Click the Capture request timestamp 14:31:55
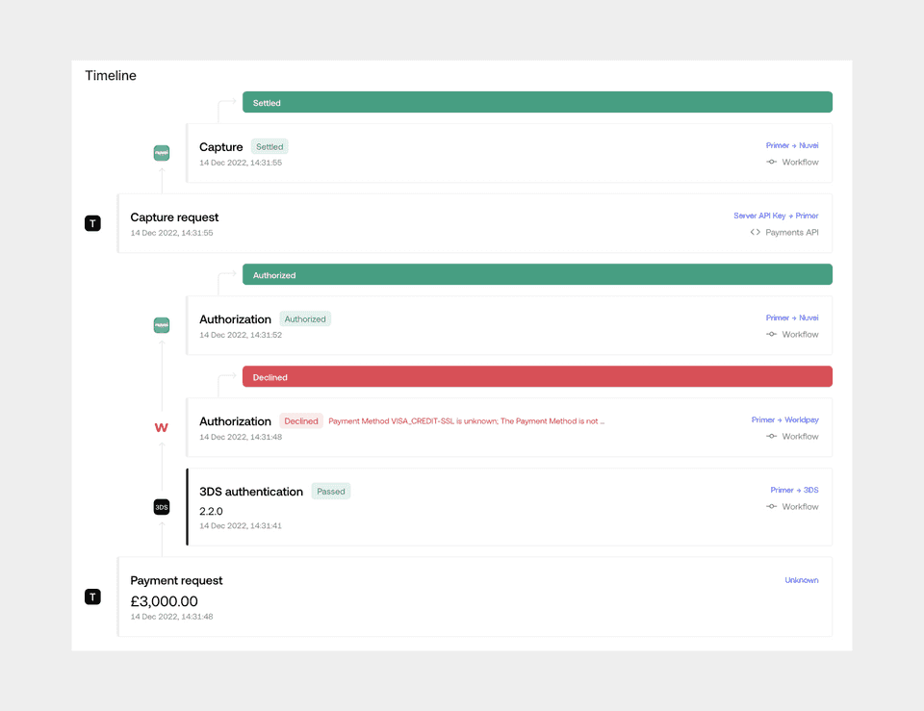The image size is (924, 711). 171,233
